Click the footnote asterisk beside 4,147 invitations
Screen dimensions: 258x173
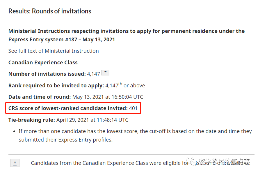point(105,73)
